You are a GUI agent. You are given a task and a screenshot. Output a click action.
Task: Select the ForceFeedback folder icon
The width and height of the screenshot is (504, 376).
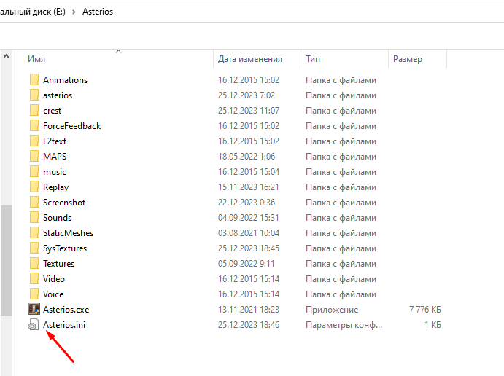pyautogui.click(x=34, y=126)
